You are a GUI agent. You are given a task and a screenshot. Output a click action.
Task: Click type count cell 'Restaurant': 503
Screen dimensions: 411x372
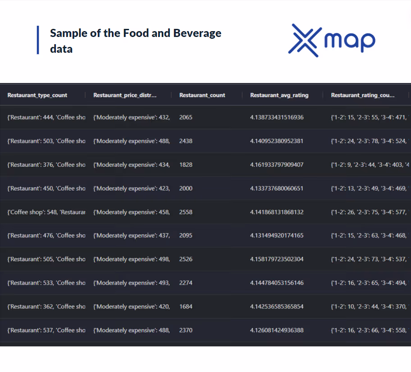[46, 141]
